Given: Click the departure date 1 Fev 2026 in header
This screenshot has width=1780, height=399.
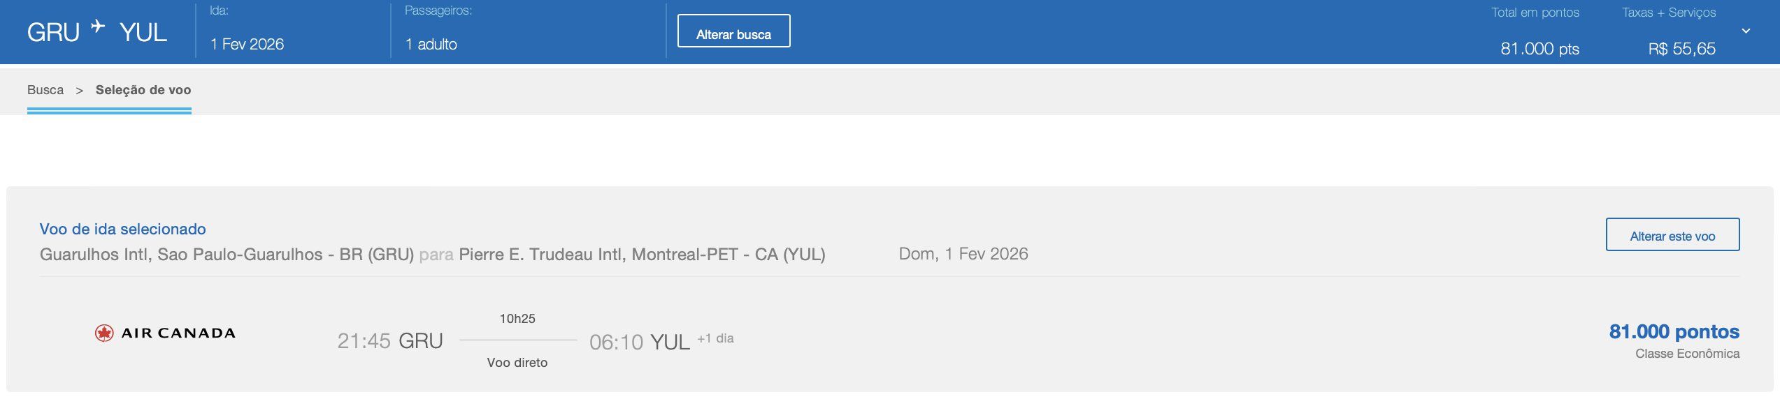Looking at the screenshot, I should click(x=247, y=45).
